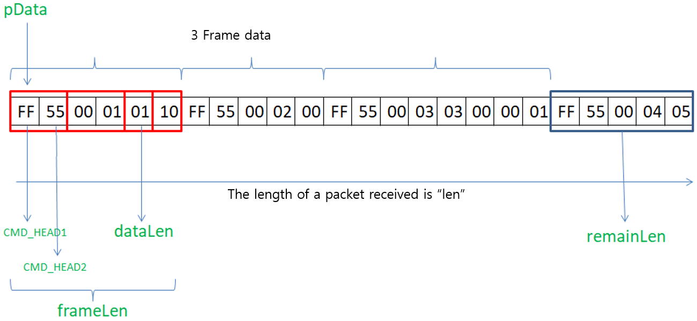Image resolution: width=697 pixels, height=321 pixels.
Task: Select the first FF cell under pData arrow
Action: tap(26, 112)
